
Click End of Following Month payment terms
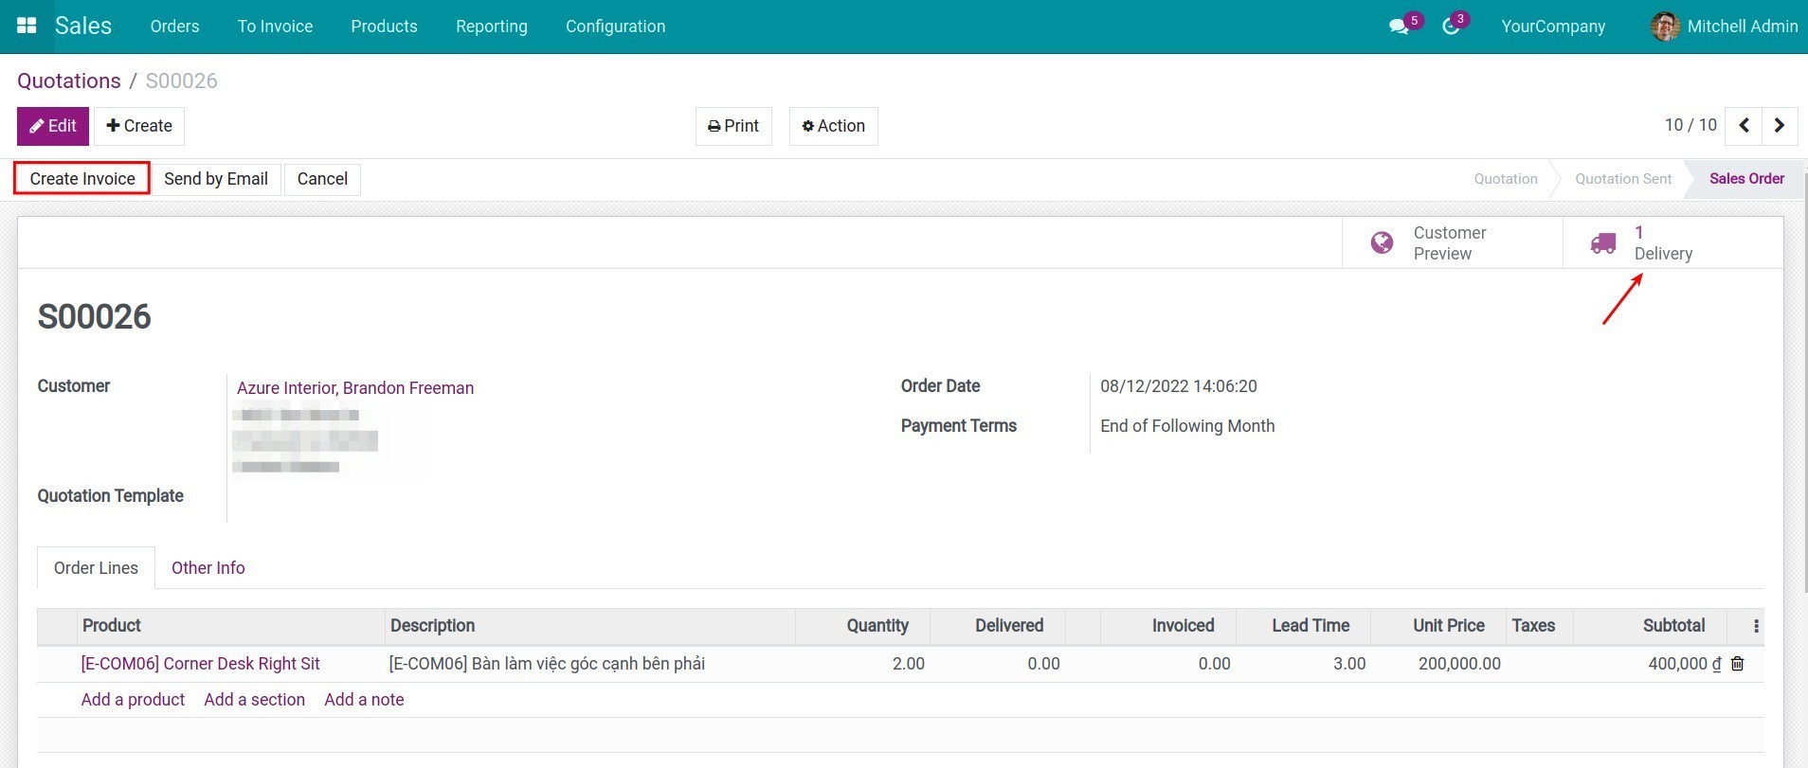click(1187, 426)
